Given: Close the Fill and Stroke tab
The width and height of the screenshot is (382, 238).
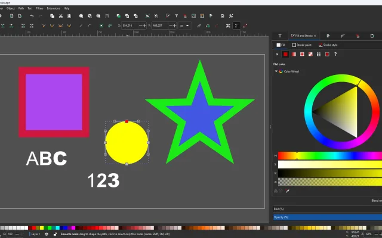Looking at the screenshot, I should 315,36.
